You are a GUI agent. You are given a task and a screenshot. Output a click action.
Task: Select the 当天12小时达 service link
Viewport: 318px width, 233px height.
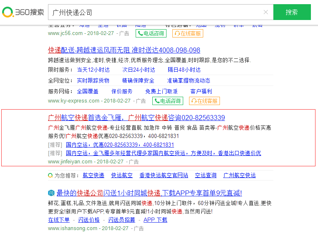tap(93, 70)
